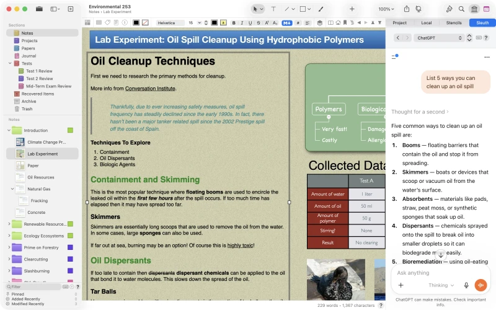Select the pointer selection tool

click(255, 9)
